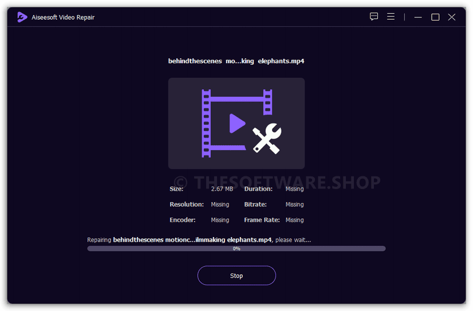This screenshot has height=311, width=473.
Task: Click the 0% repair progress bar
Action: pyautogui.click(x=236, y=249)
